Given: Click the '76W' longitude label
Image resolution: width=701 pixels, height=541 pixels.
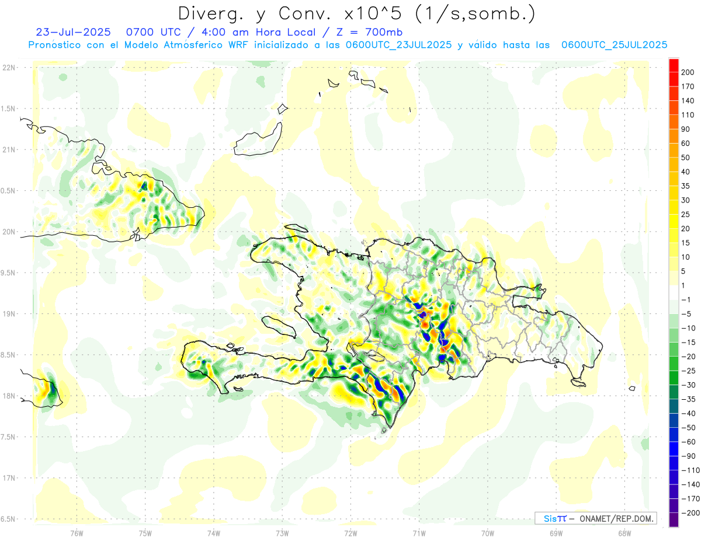Looking at the screenshot, I should click(77, 533).
